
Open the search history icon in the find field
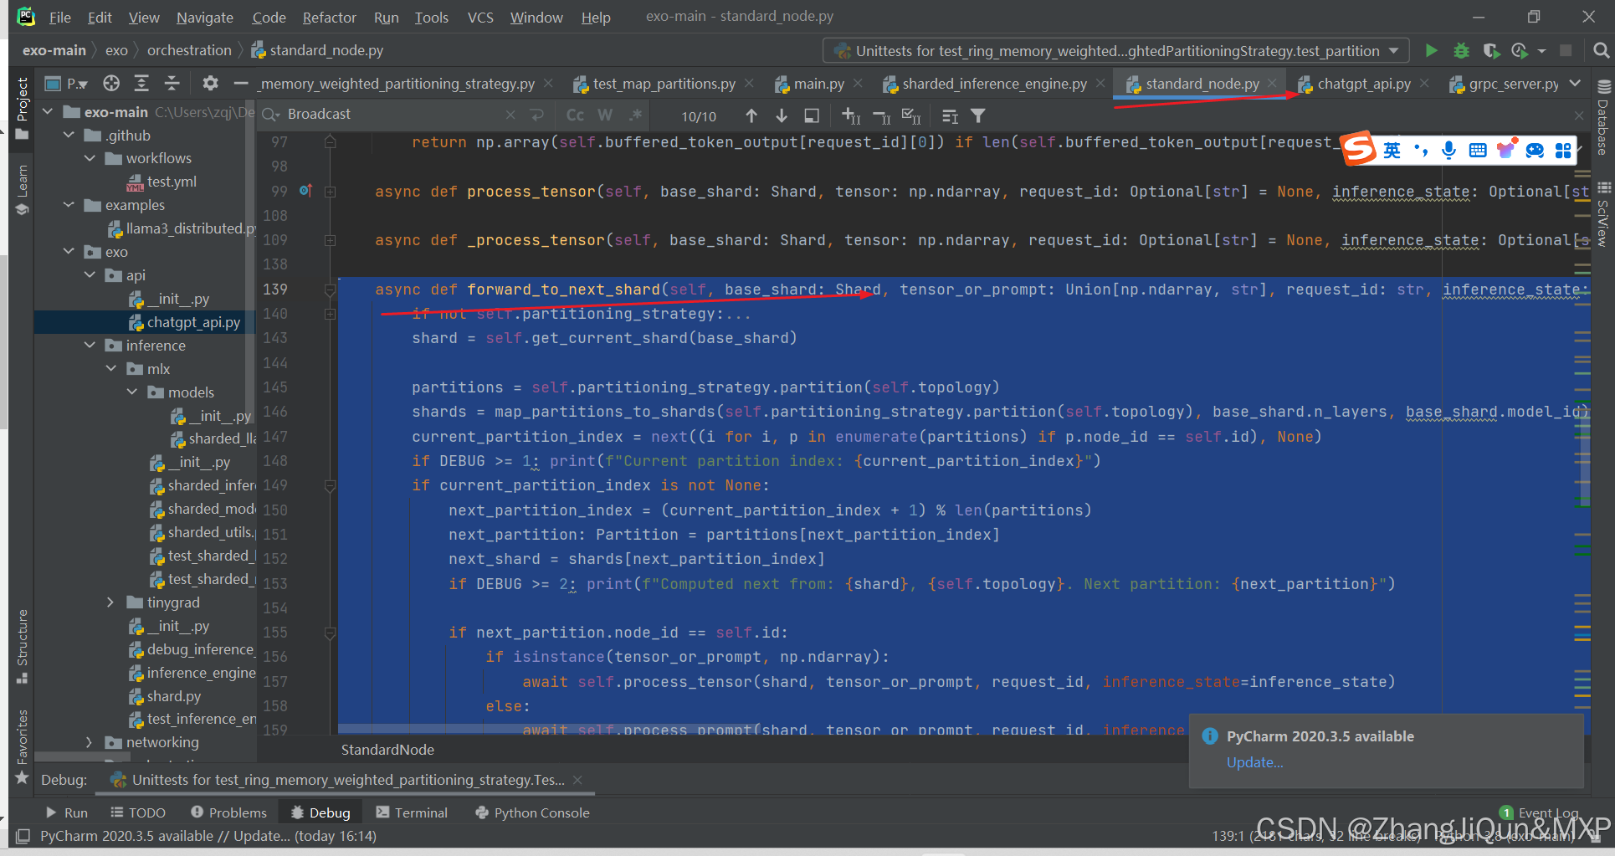click(x=271, y=115)
